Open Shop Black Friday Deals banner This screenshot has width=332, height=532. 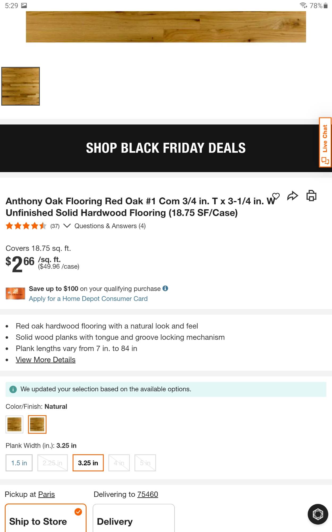pyautogui.click(x=166, y=148)
